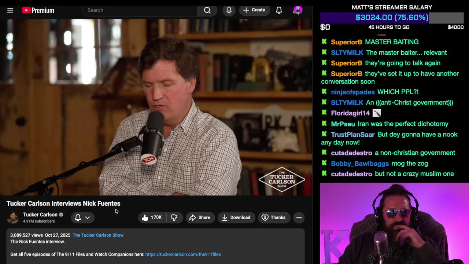The height and width of the screenshot is (264, 469).
Task: Share the video via the Share button
Action: 200,217
